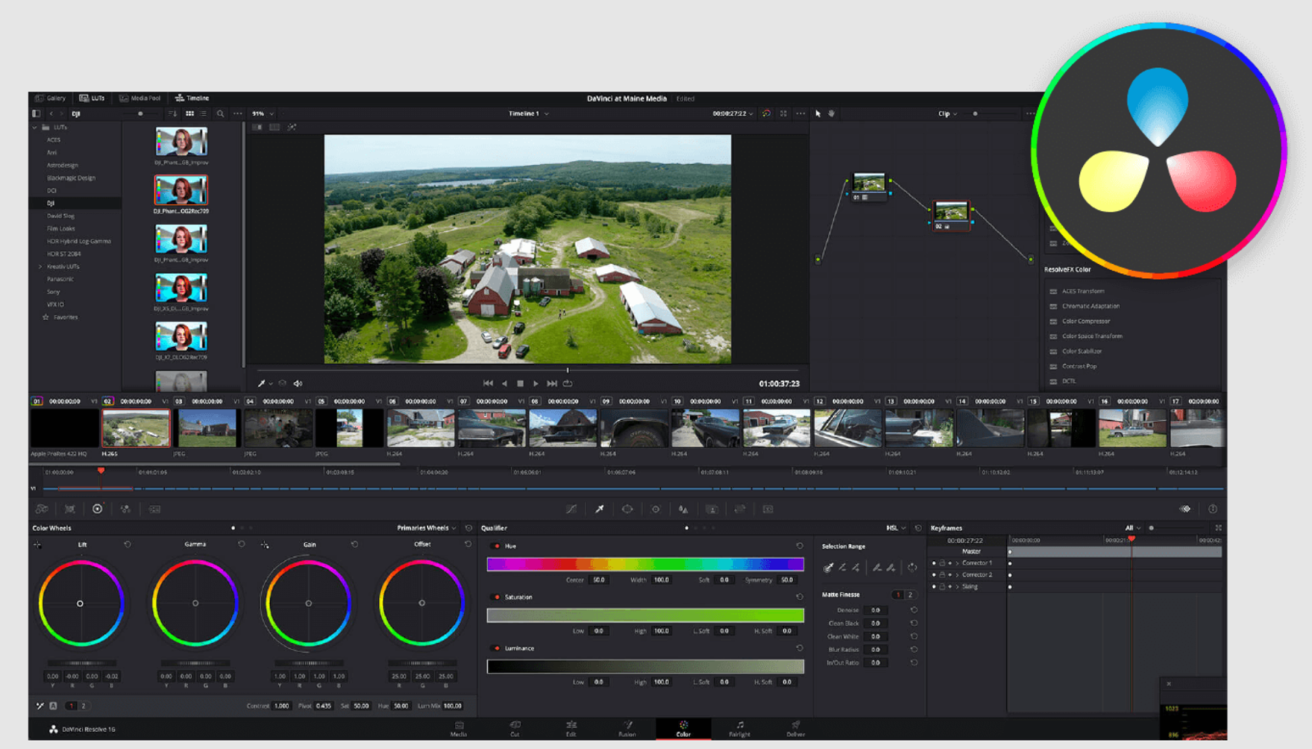Screen dimensions: 1312x749
Task: Select the Selection Range picker eyedropper
Action: [828, 567]
